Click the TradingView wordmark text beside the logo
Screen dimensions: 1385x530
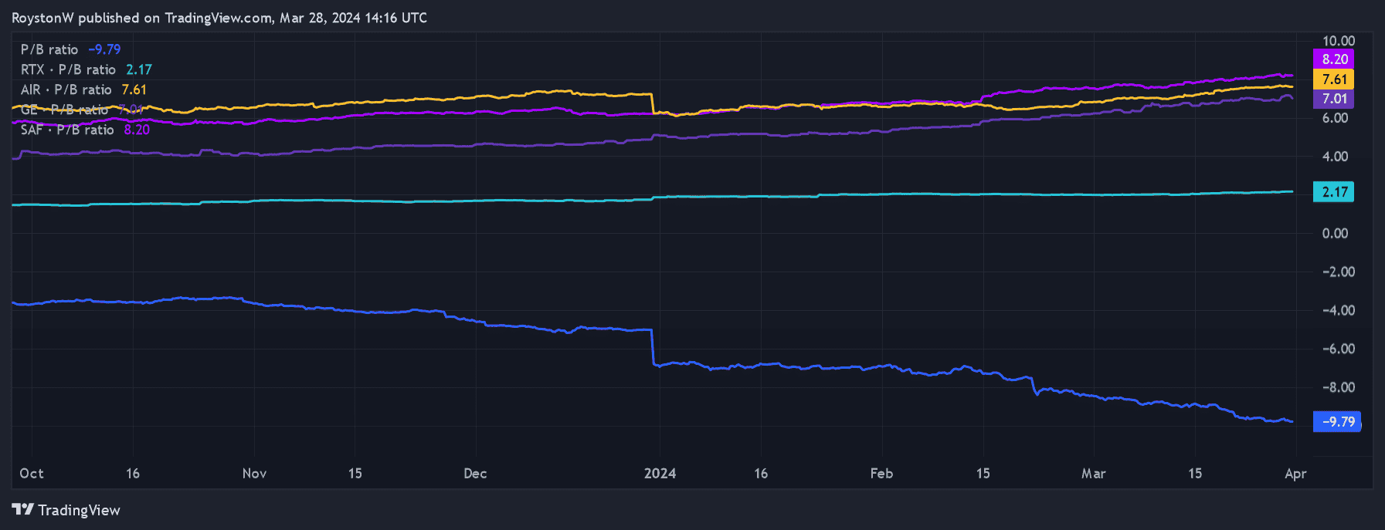coord(80,511)
